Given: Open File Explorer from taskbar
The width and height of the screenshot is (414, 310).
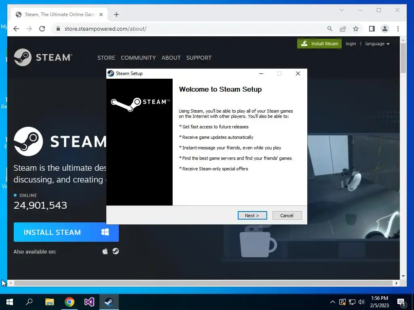Looking at the screenshot, I should (49, 302).
